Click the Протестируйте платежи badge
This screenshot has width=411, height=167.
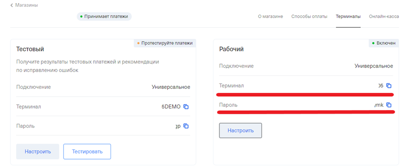(x=165, y=43)
